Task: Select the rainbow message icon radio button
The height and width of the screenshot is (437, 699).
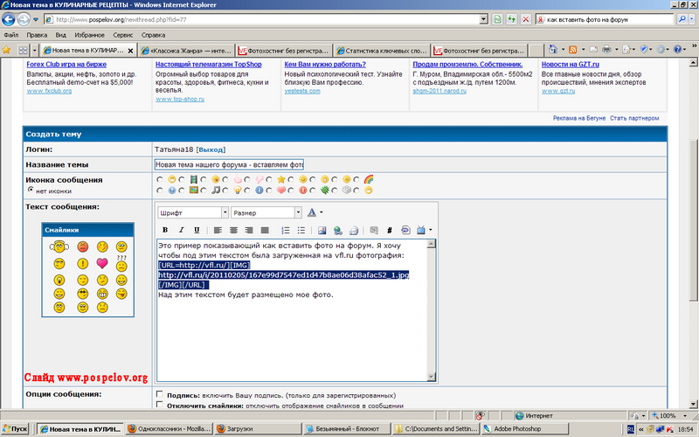Action: tap(356, 180)
